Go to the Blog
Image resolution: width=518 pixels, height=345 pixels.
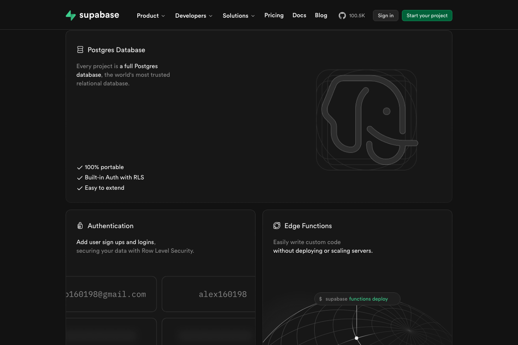[321, 15]
